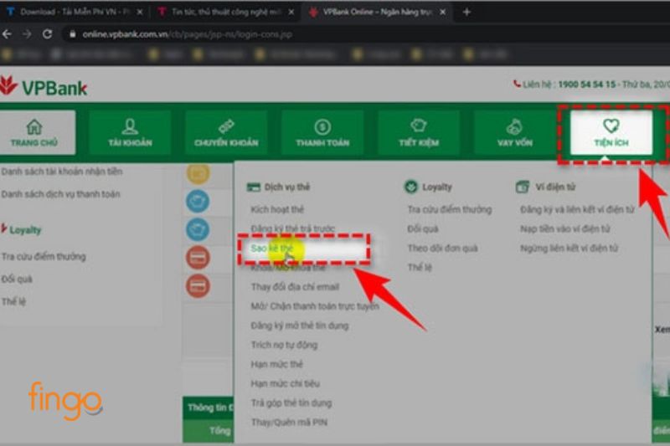This screenshot has height=446, width=670.
Task: Select Đăng ký mở thẻ tín dụng
Action: pos(300,326)
